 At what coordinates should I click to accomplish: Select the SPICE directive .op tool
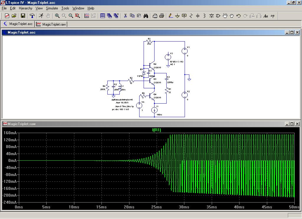pyautogui.click(x=273, y=16)
